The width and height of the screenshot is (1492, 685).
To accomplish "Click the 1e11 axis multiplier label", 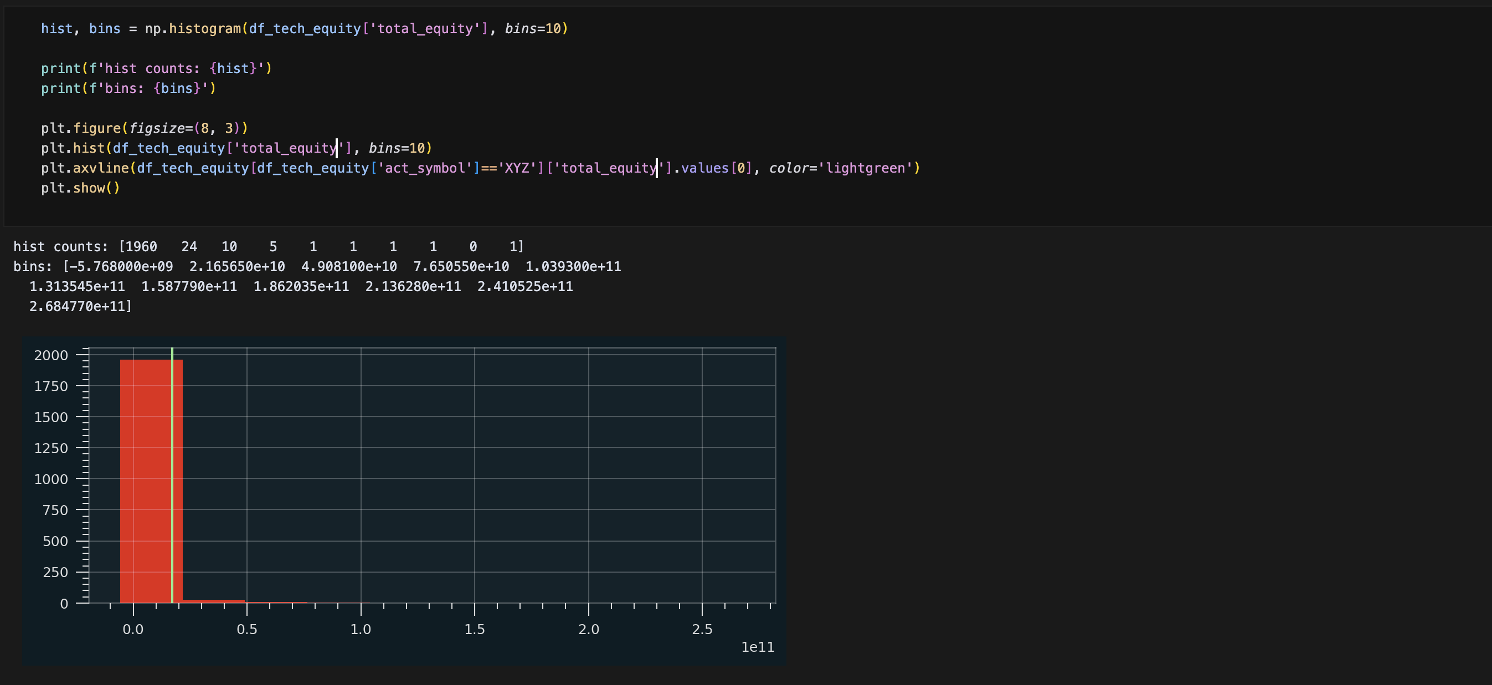I will click(x=757, y=647).
